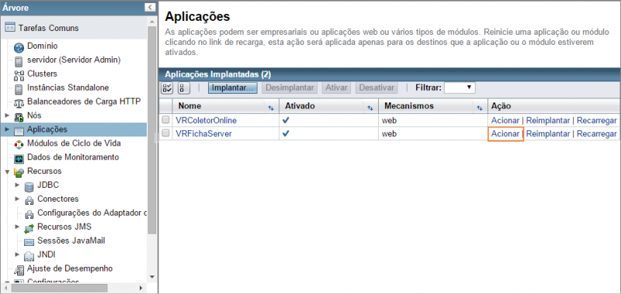Check the VRColetorOnline row checkbox
The width and height of the screenshot is (621, 294).
pos(165,120)
